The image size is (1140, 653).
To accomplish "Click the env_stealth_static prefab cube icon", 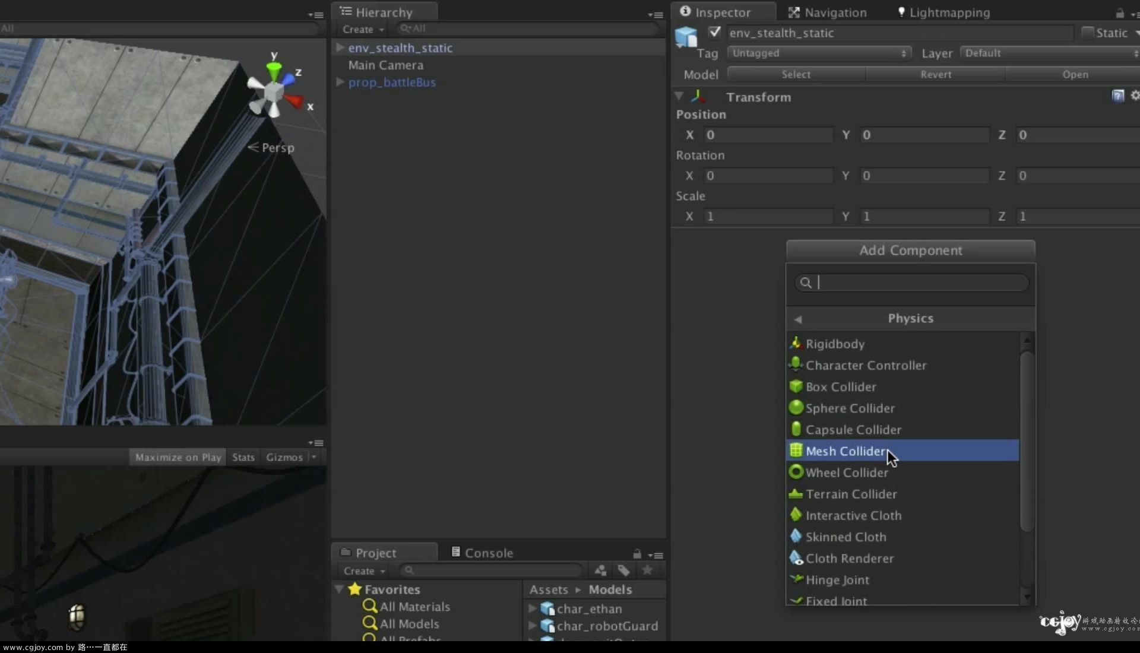I will click(x=686, y=37).
